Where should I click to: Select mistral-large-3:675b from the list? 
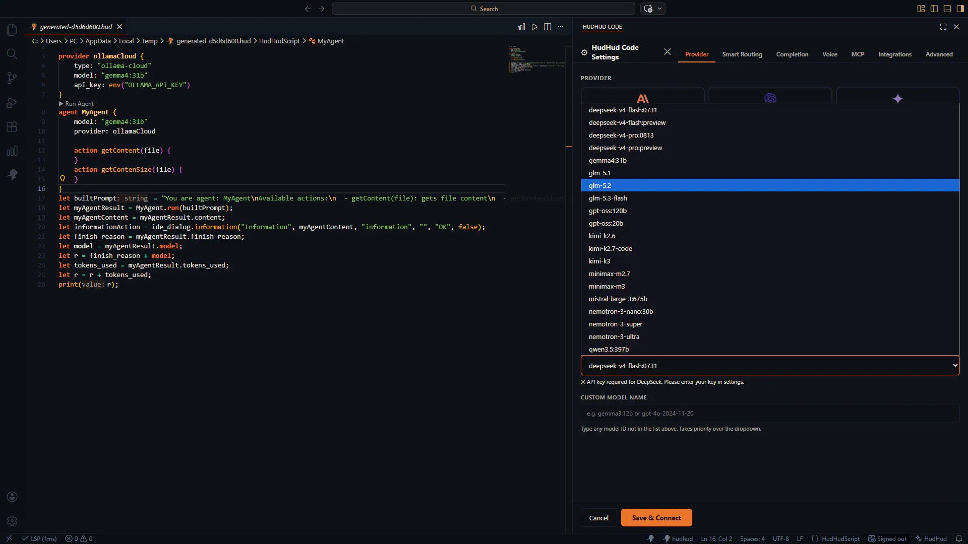pos(770,299)
